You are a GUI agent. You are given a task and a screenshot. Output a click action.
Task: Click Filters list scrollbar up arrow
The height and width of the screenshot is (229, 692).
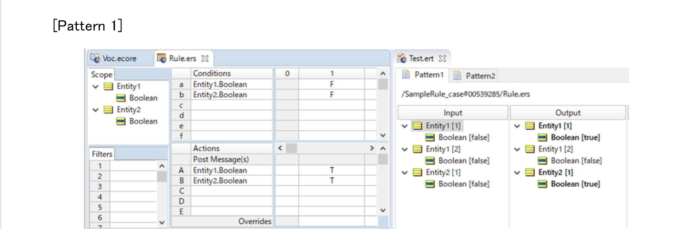162,166
